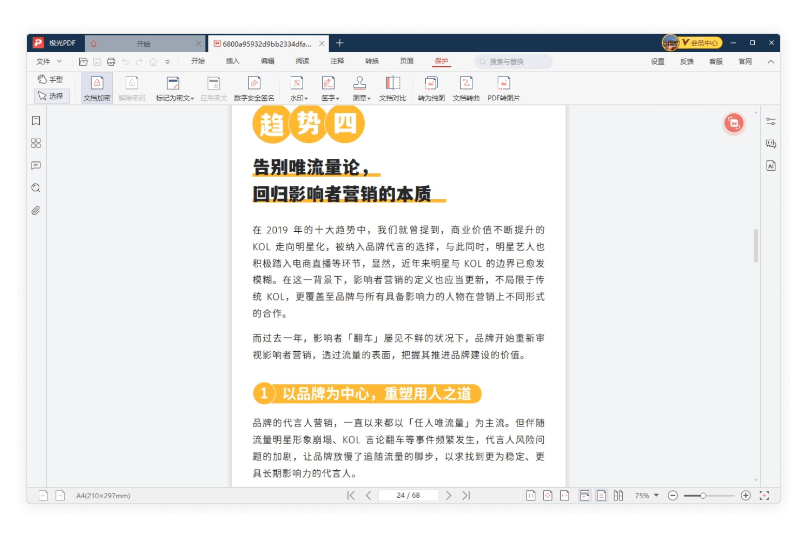
Task: Activate the Select (选择) tool
Action: click(51, 96)
